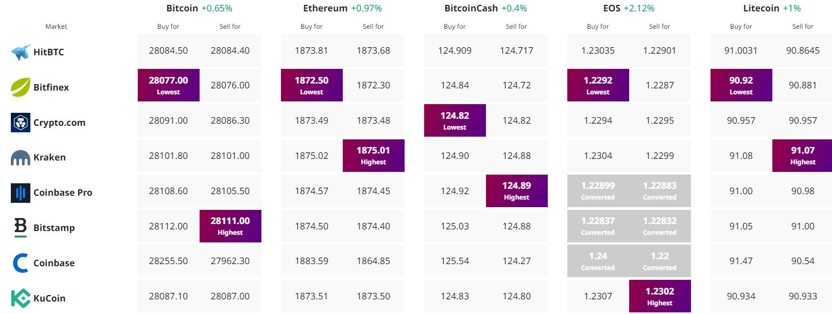The image size is (832, 314).
Task: Click the Coinbase Pro bars icon
Action: click(21, 193)
